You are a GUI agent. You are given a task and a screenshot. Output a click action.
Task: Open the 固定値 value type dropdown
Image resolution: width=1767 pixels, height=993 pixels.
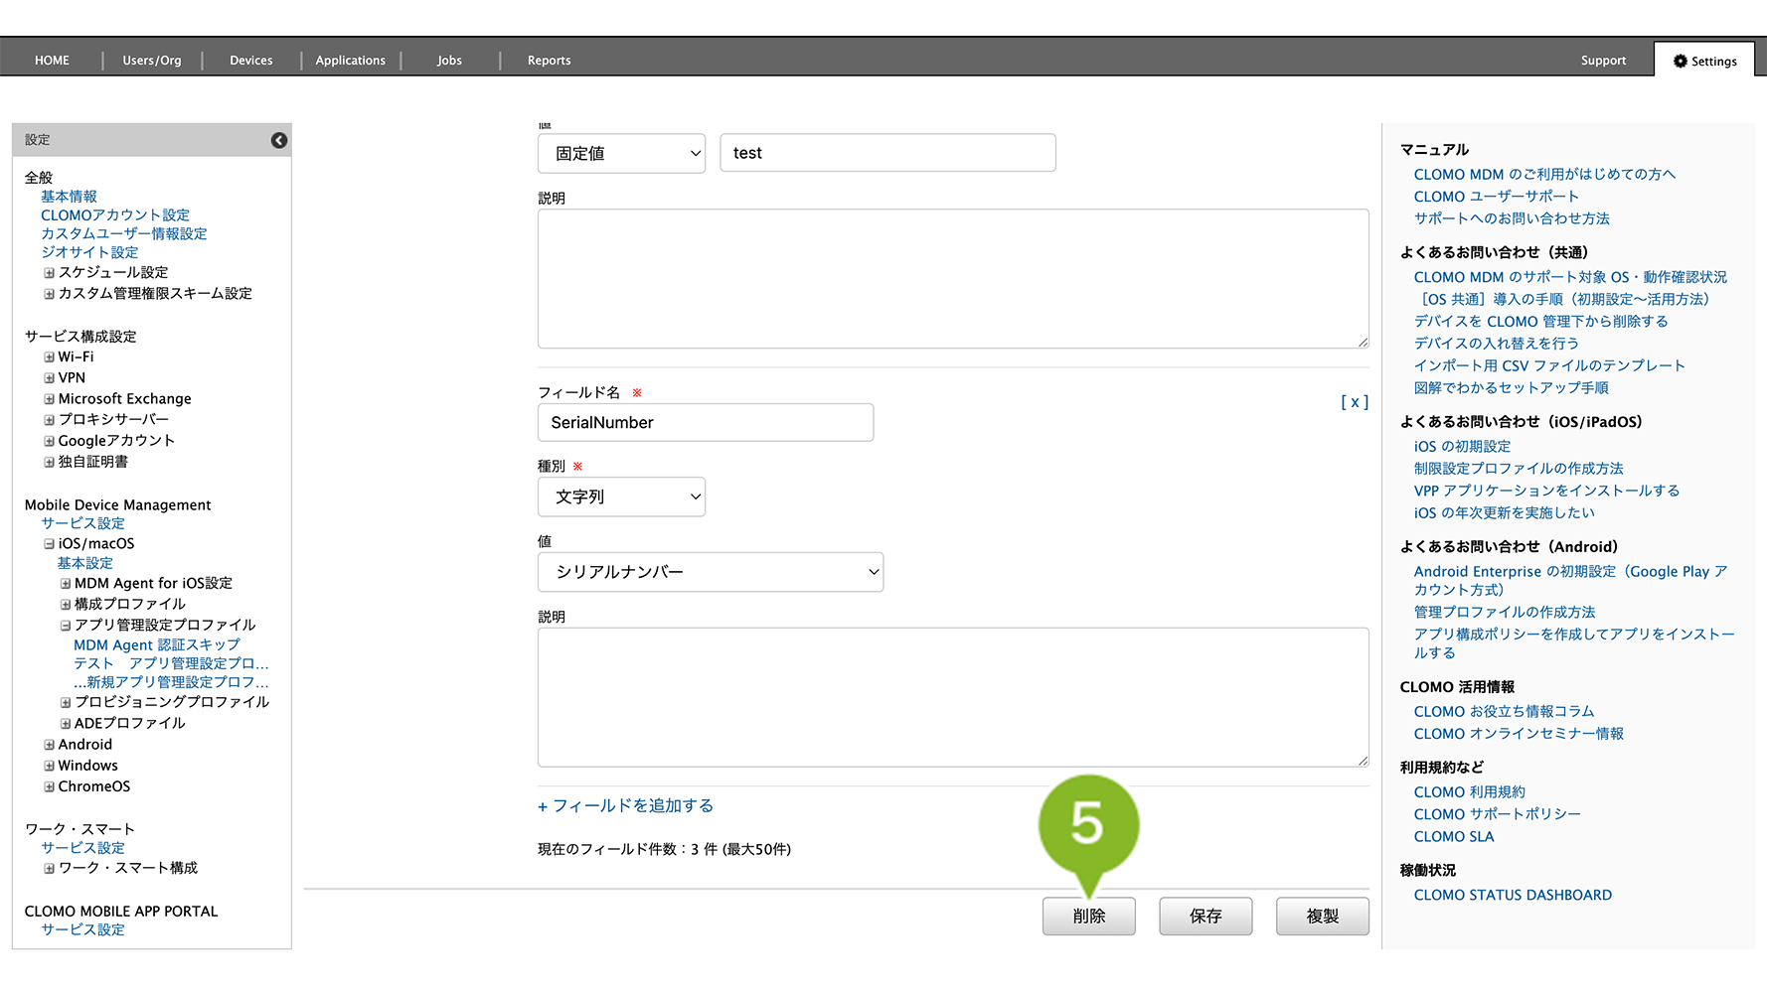[x=621, y=154]
